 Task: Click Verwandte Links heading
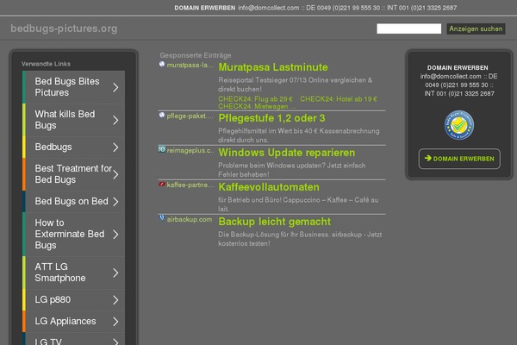[47, 64]
